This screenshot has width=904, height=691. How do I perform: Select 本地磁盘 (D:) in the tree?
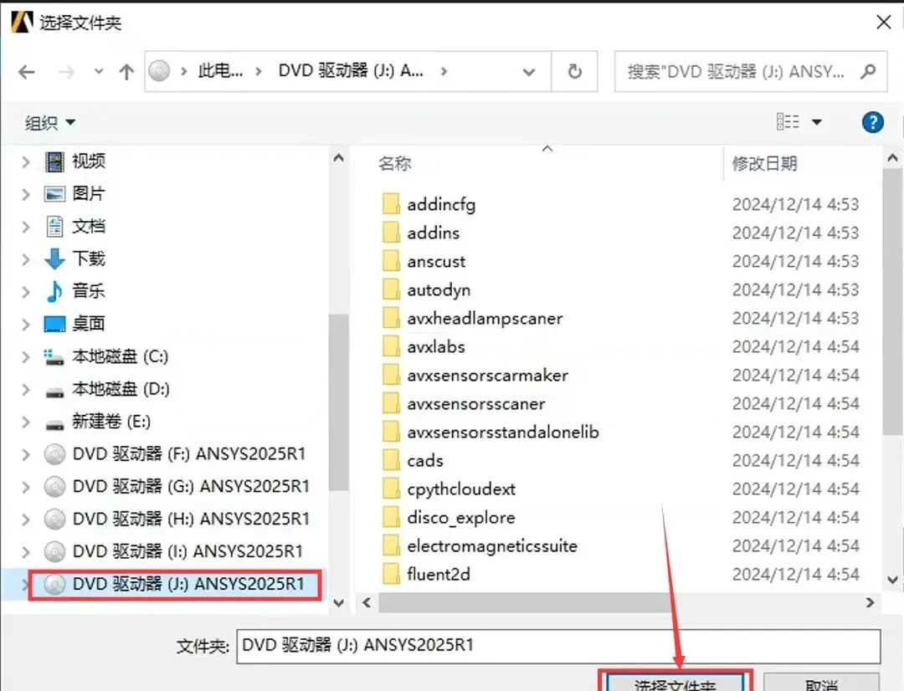(x=121, y=389)
